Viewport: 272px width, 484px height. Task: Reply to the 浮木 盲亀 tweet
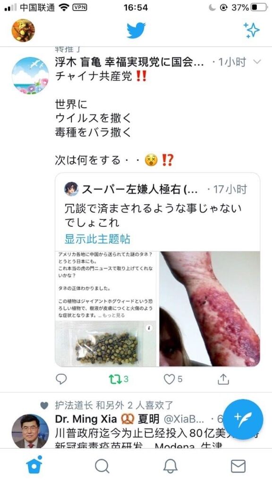click(61, 379)
